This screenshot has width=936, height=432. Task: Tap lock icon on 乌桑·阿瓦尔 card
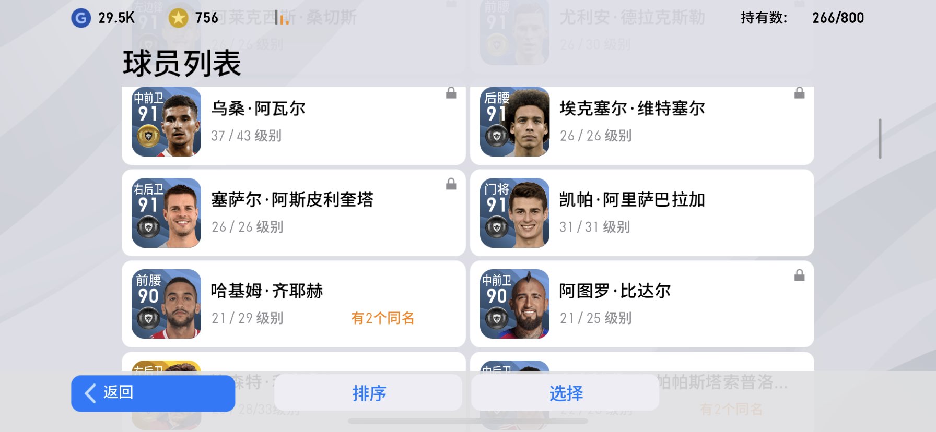[451, 93]
